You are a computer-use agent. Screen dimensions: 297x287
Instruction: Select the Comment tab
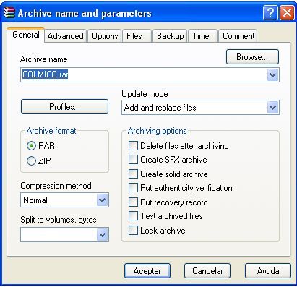pos(238,36)
